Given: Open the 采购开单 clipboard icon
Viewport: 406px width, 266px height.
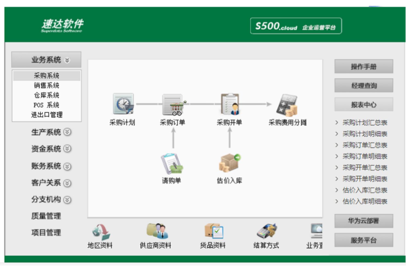Looking at the screenshot, I should point(230,104).
